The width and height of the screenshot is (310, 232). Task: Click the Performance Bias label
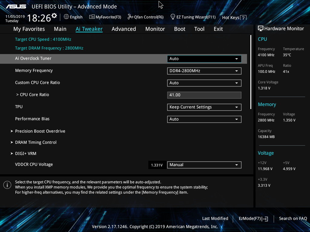pyautogui.click(x=32, y=119)
